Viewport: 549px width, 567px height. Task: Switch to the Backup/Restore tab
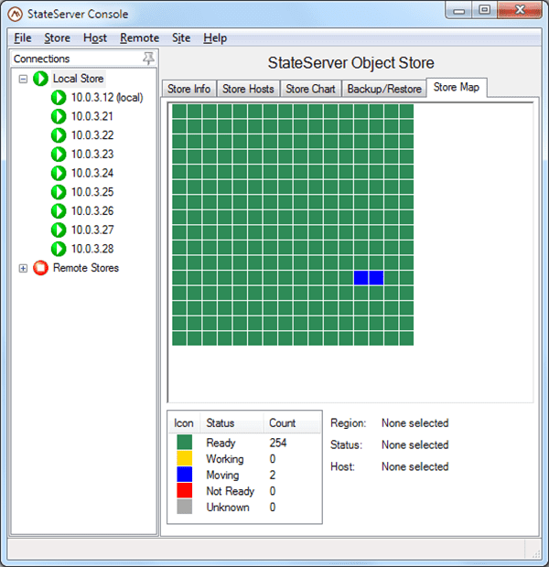tap(384, 89)
